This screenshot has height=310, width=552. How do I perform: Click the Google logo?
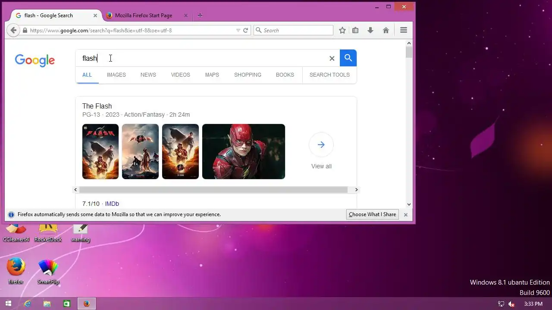[35, 60]
